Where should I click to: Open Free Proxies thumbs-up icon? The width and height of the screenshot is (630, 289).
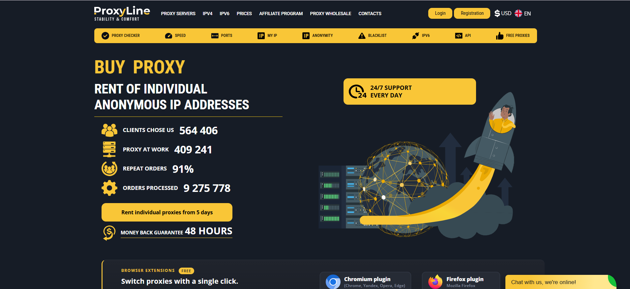500,36
